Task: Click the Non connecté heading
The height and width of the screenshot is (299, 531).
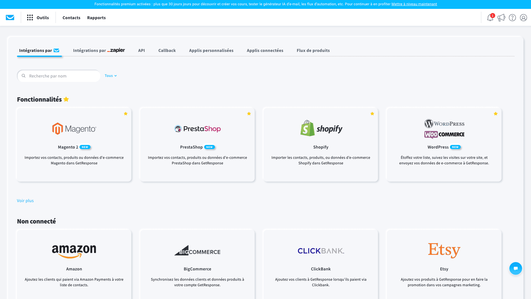Action: point(36,221)
